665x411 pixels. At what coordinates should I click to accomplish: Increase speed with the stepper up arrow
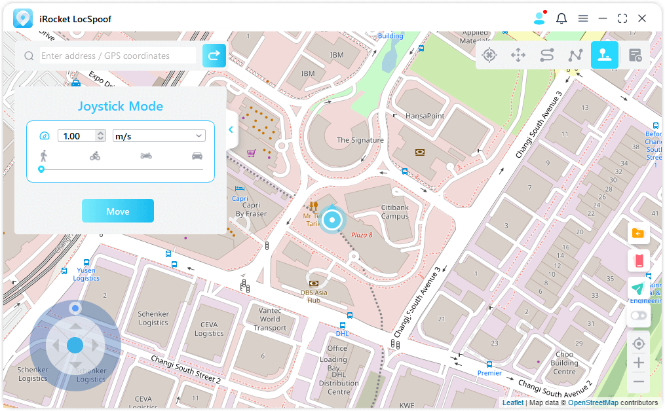(x=100, y=133)
